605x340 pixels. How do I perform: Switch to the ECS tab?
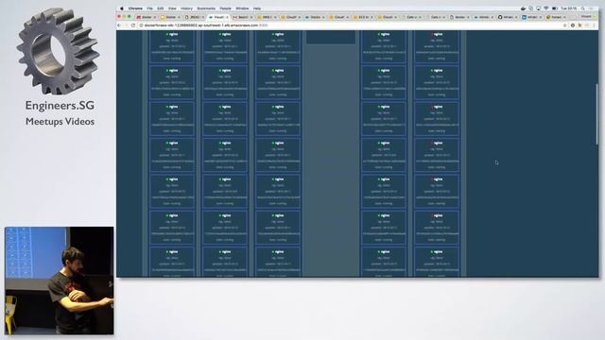pos(363,17)
